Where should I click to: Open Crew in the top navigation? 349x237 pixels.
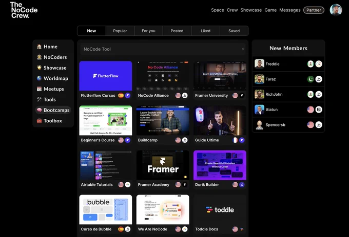[x=232, y=10]
